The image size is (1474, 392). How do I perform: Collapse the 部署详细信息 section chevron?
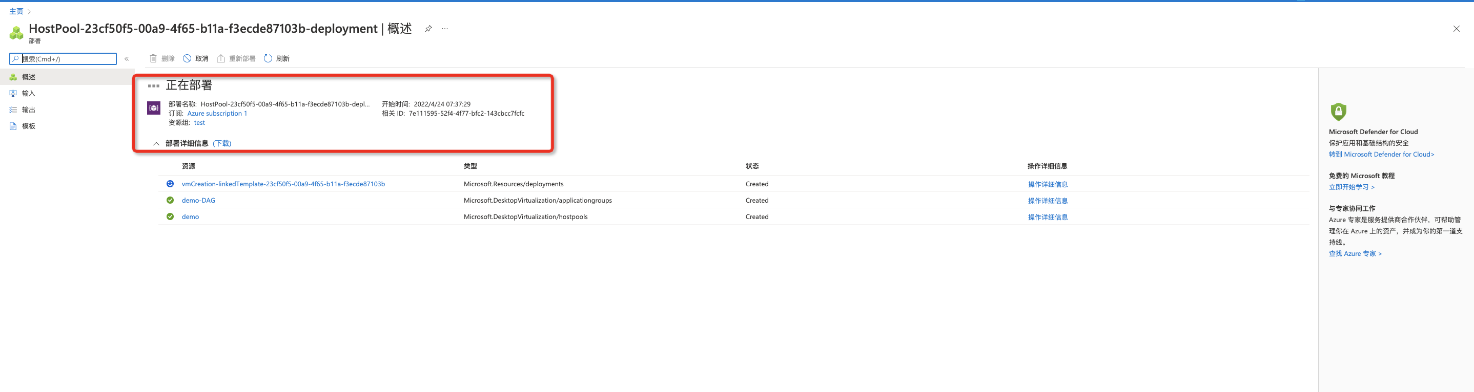(156, 143)
